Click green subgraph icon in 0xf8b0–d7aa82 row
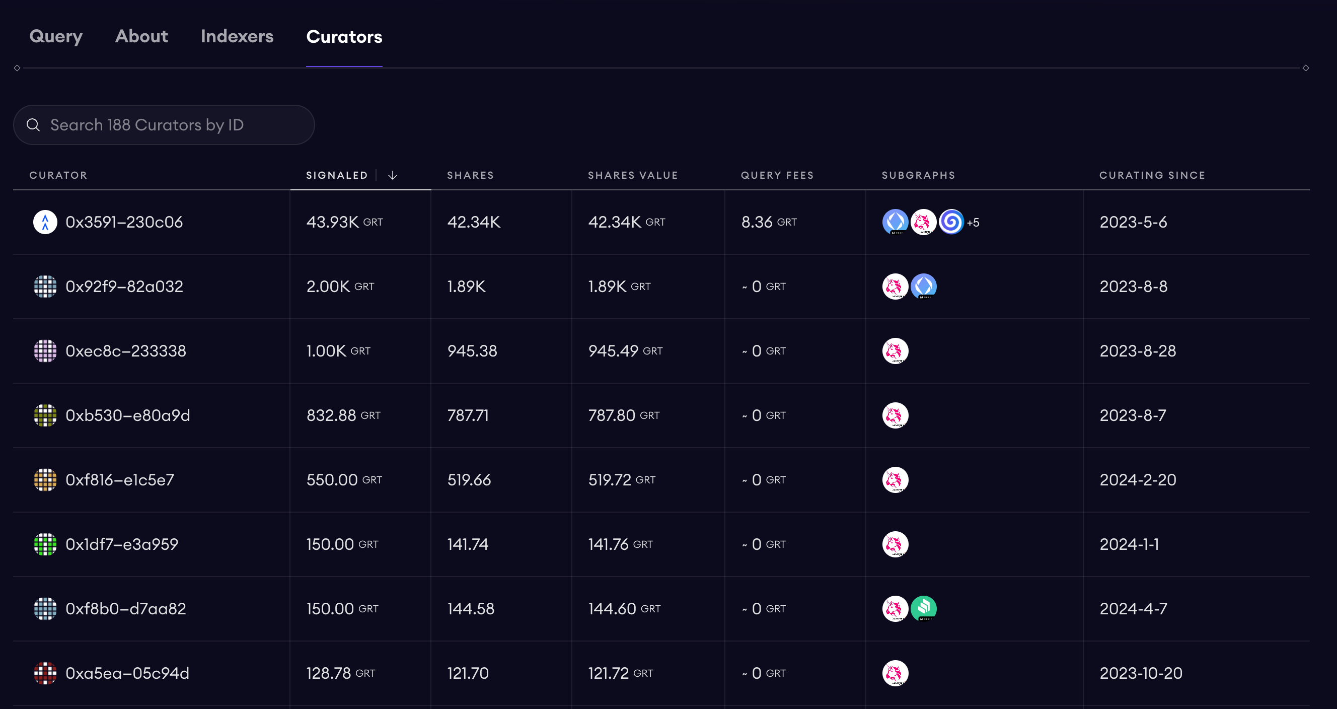The height and width of the screenshot is (709, 1337). pyautogui.click(x=923, y=608)
